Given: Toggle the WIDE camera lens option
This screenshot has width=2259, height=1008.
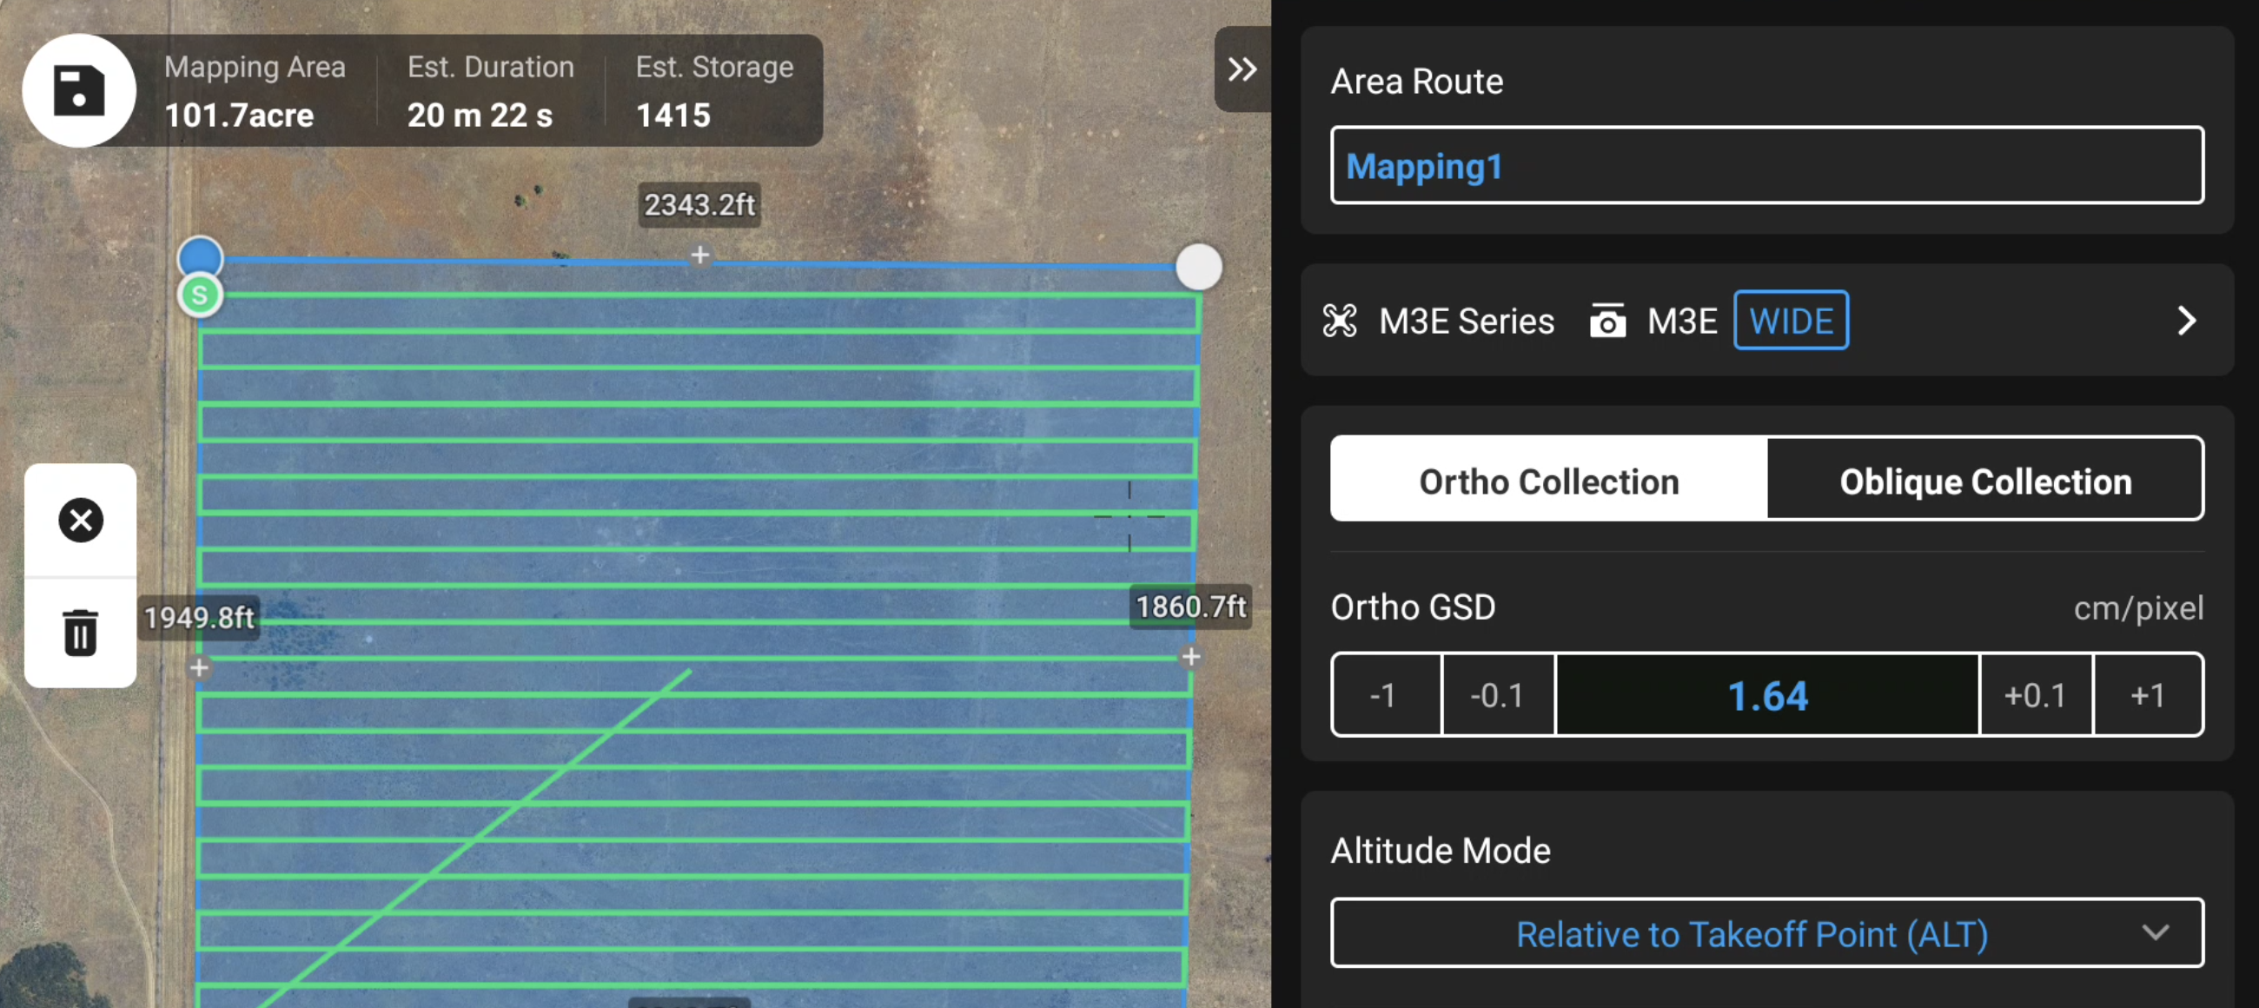Looking at the screenshot, I should [x=1790, y=322].
